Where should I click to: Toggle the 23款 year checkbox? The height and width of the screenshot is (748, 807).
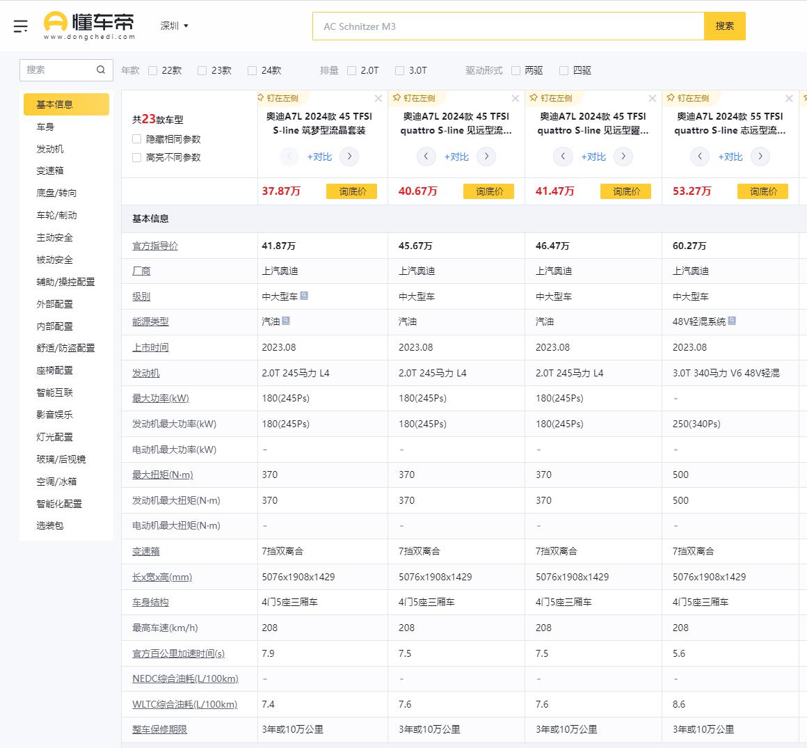[202, 70]
